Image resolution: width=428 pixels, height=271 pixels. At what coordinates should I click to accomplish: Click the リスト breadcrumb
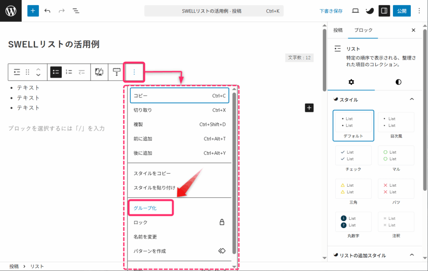click(x=37, y=266)
